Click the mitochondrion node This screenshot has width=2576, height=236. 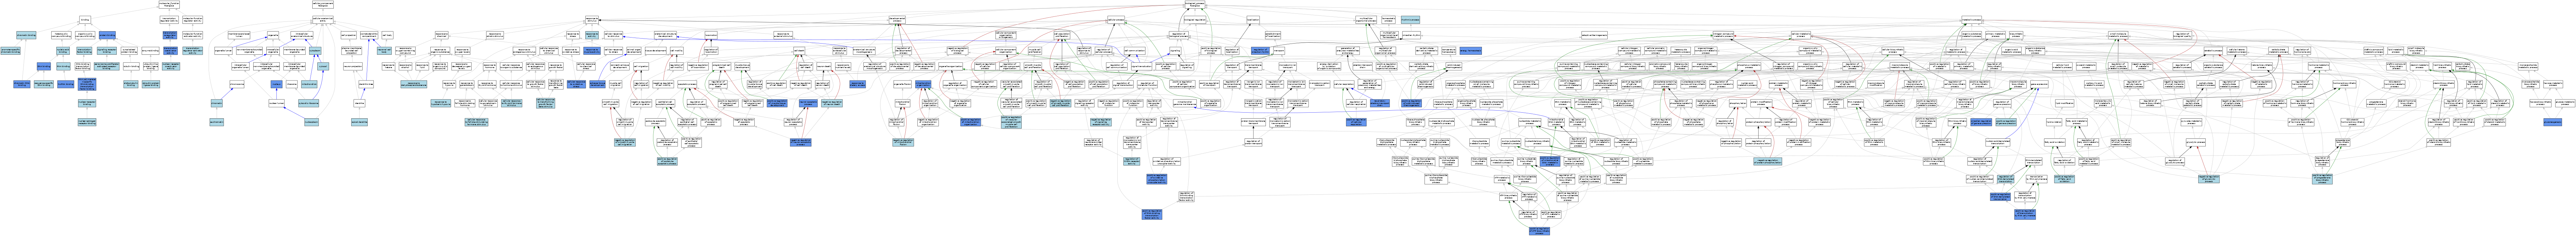[309, 84]
